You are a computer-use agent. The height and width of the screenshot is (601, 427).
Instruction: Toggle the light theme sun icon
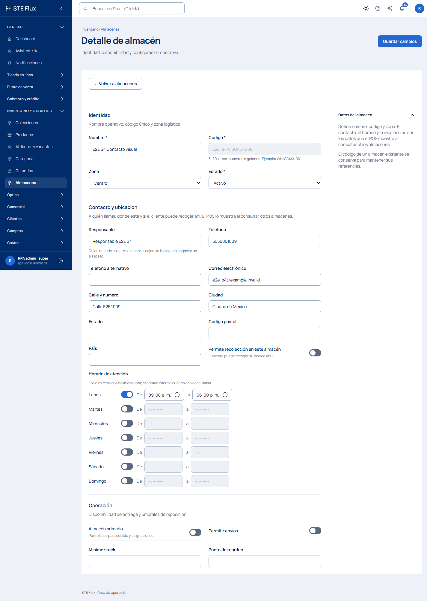click(366, 8)
